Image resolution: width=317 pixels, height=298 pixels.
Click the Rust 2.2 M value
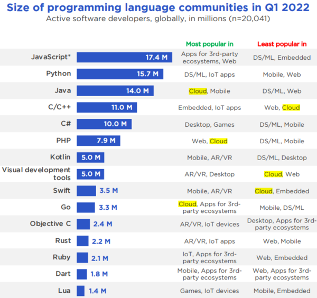(x=101, y=241)
